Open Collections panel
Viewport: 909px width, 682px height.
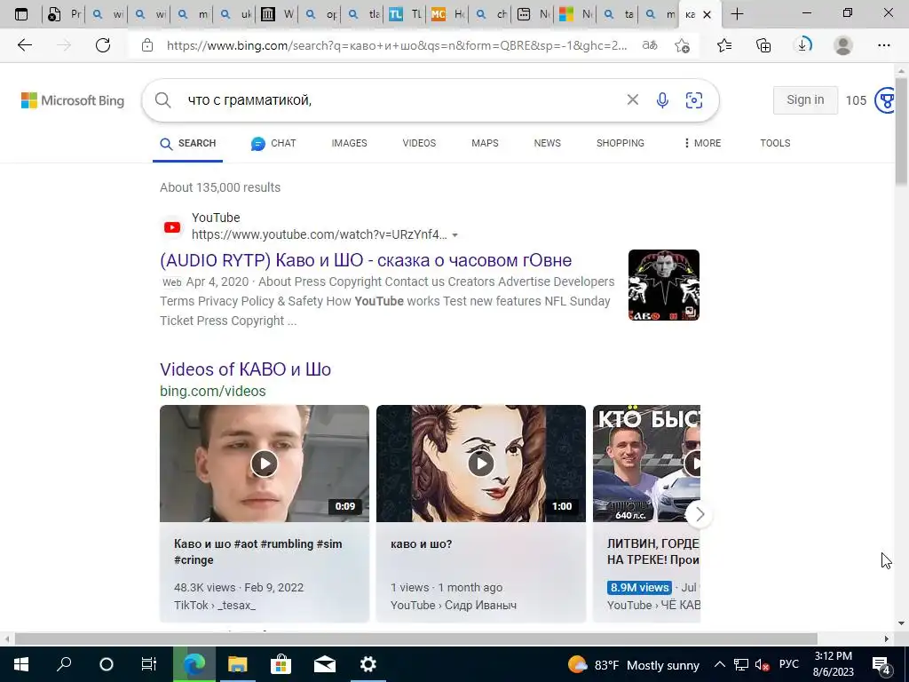point(763,45)
